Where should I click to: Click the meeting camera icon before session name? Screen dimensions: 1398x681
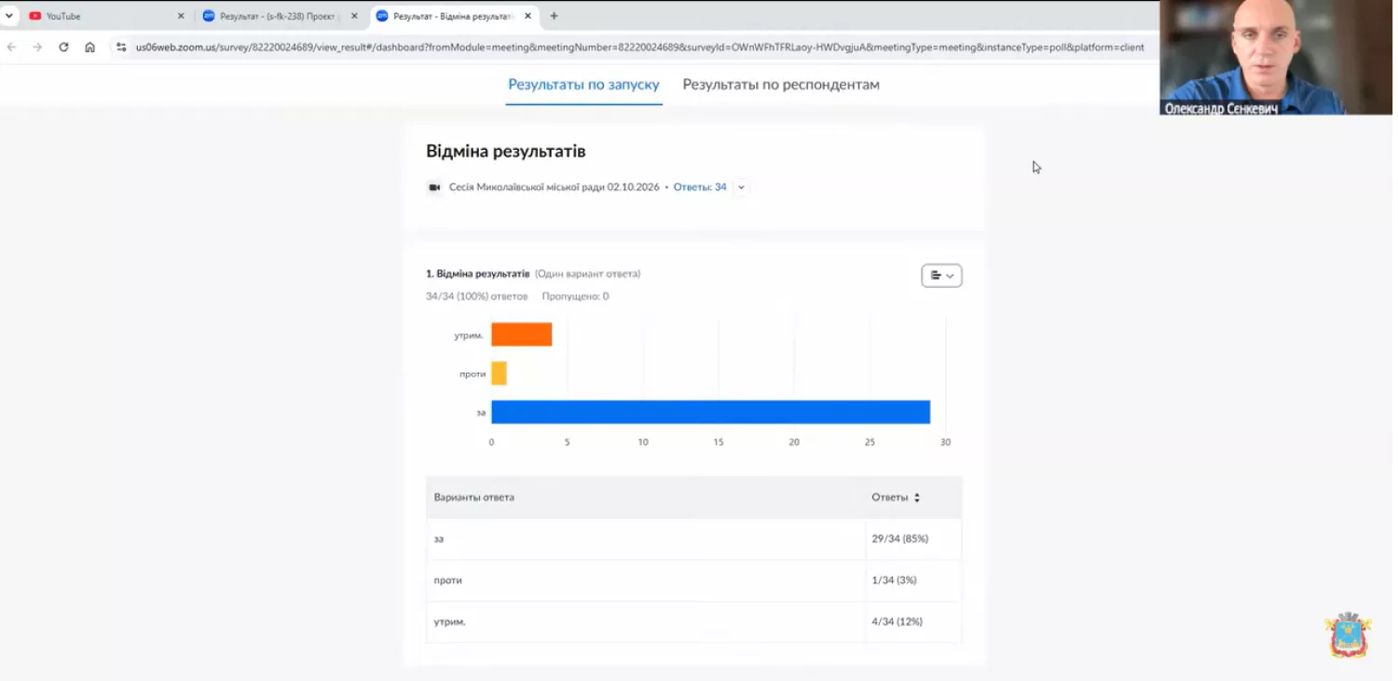[x=434, y=187]
